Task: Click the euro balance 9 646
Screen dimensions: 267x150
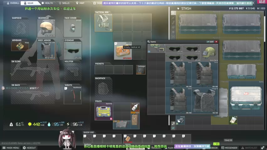Action: pos(251,8)
